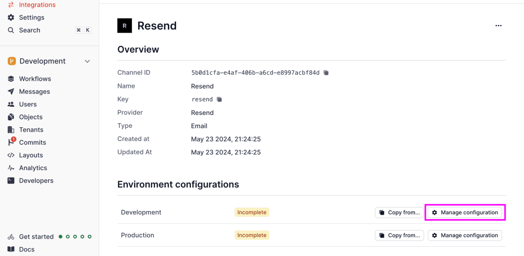Click the Production environment label
This screenshot has height=256, width=524.
137,236
